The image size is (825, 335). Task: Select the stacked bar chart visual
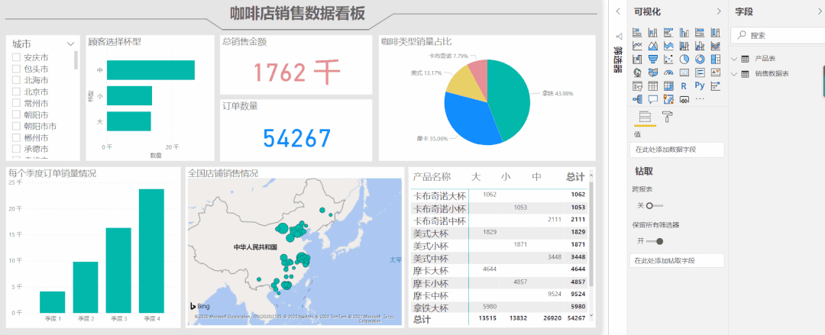(637, 33)
